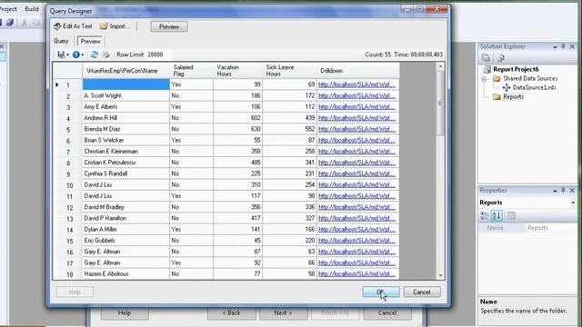Click Cancel in the report wizard behind

click(x=387, y=312)
